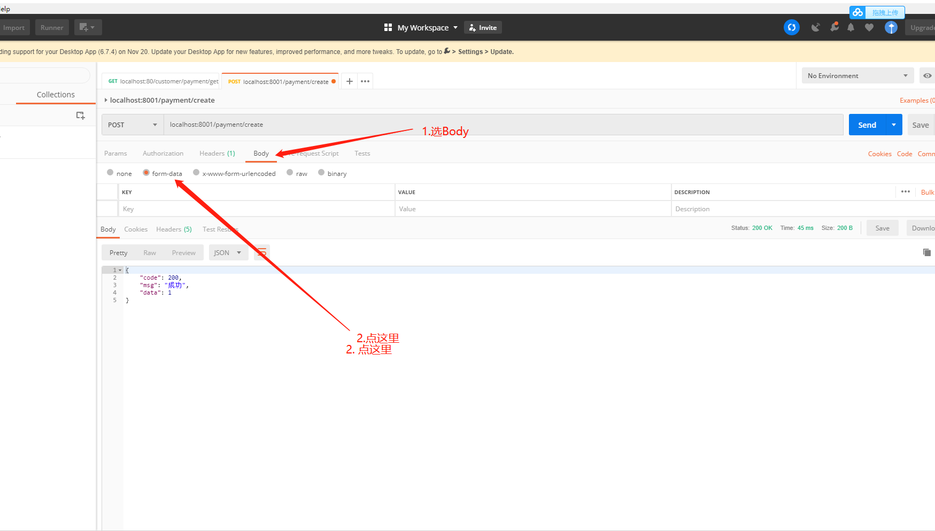Open the capture requests satellite icon
935x531 pixels.
815,27
